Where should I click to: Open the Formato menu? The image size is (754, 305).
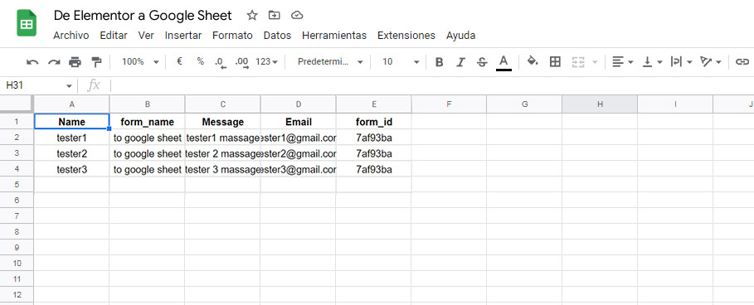click(233, 36)
